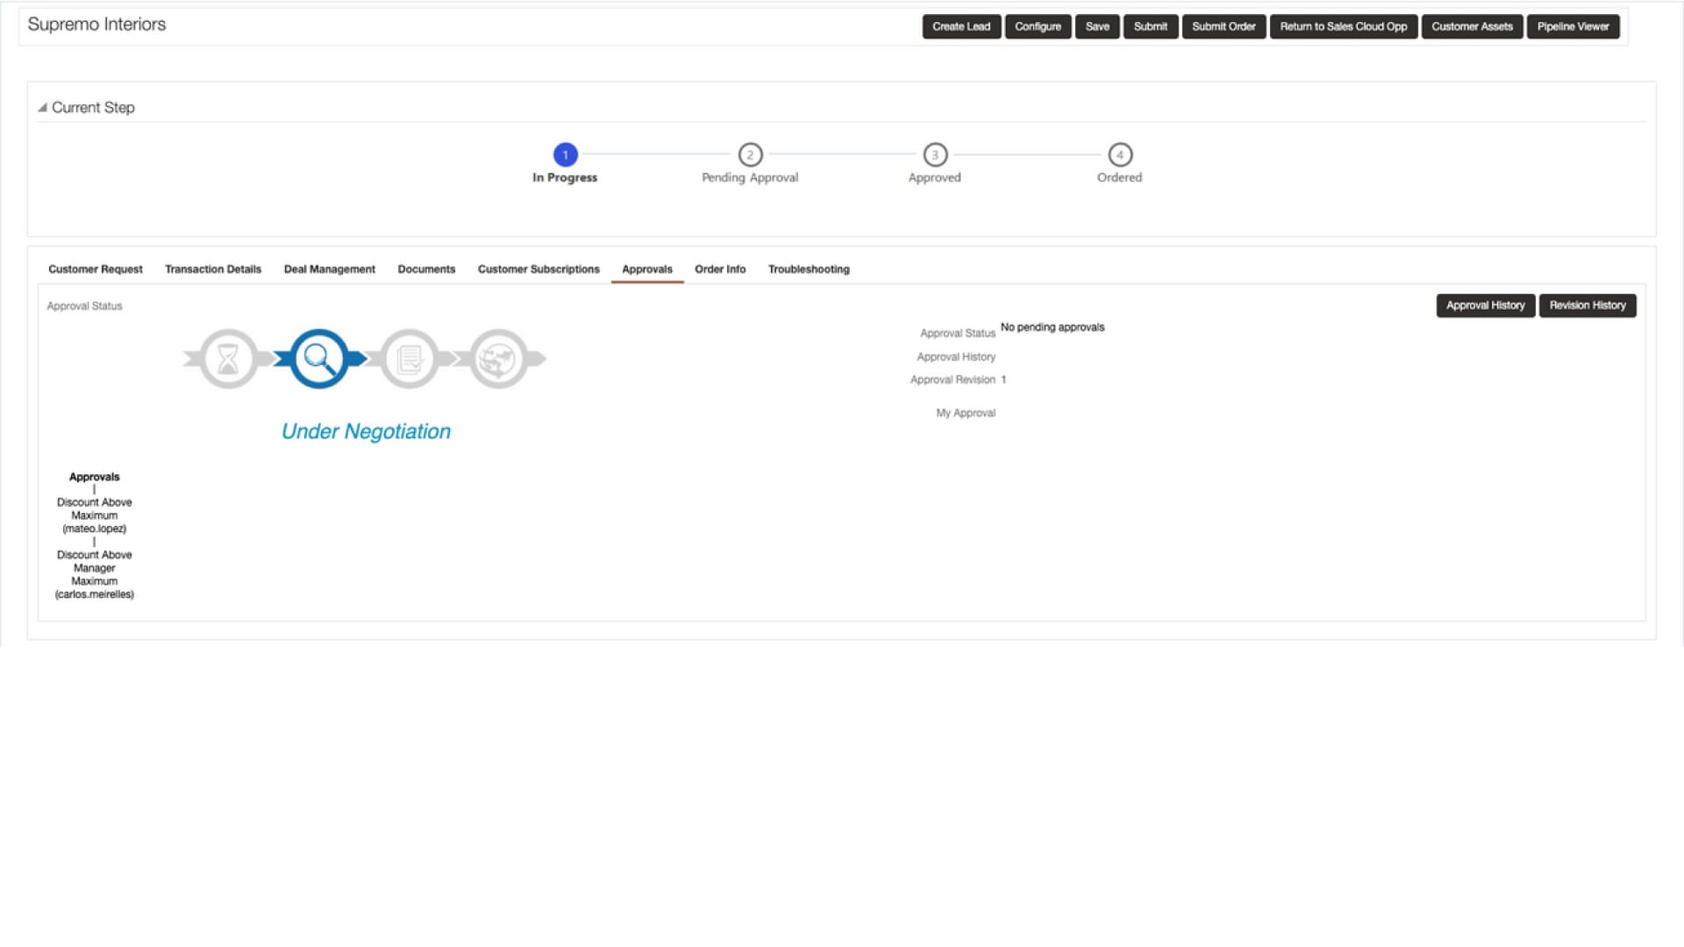Click the magnifier Under Negotiation icon
The height and width of the screenshot is (947, 1684).
[x=318, y=359]
